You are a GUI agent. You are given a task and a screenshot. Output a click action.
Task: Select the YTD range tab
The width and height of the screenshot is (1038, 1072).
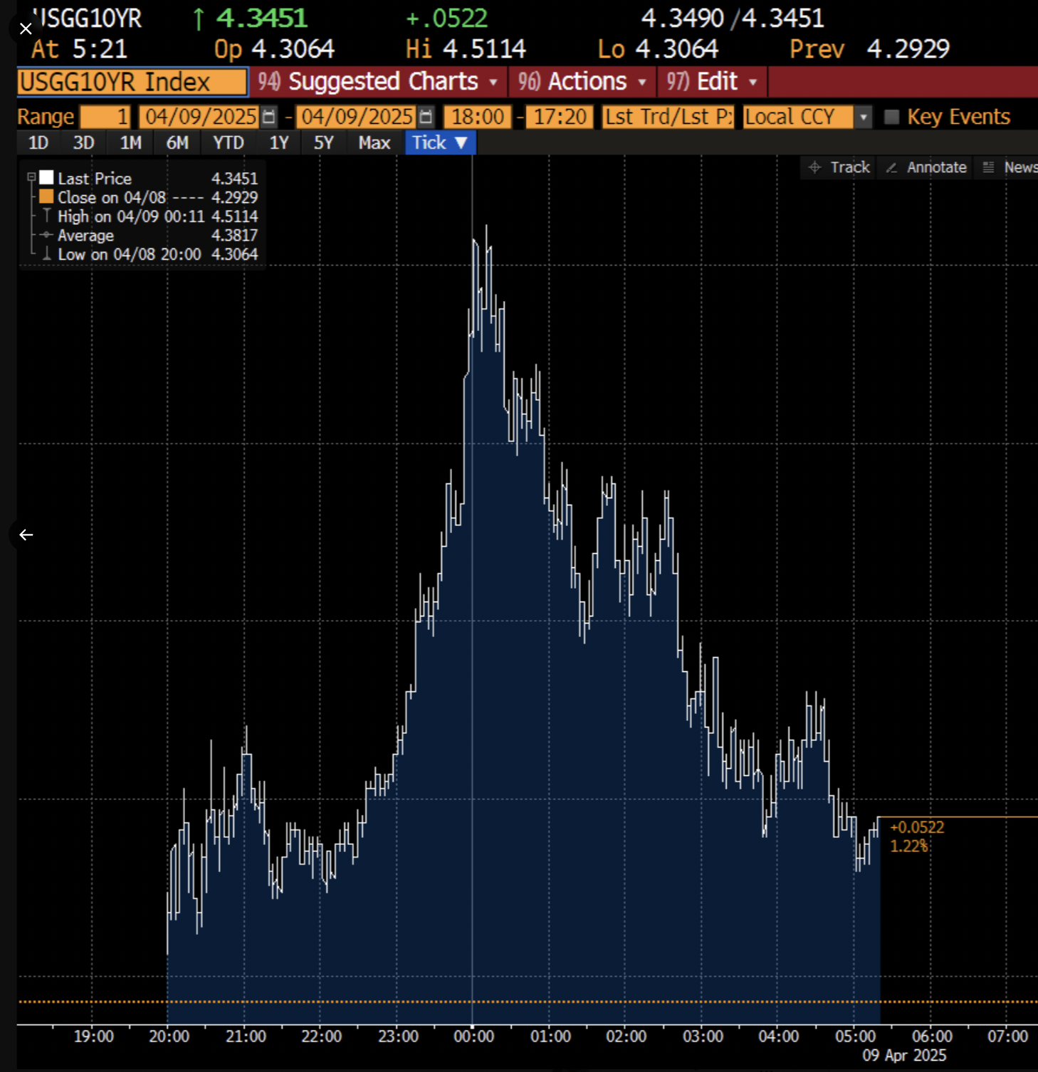pyautogui.click(x=228, y=143)
